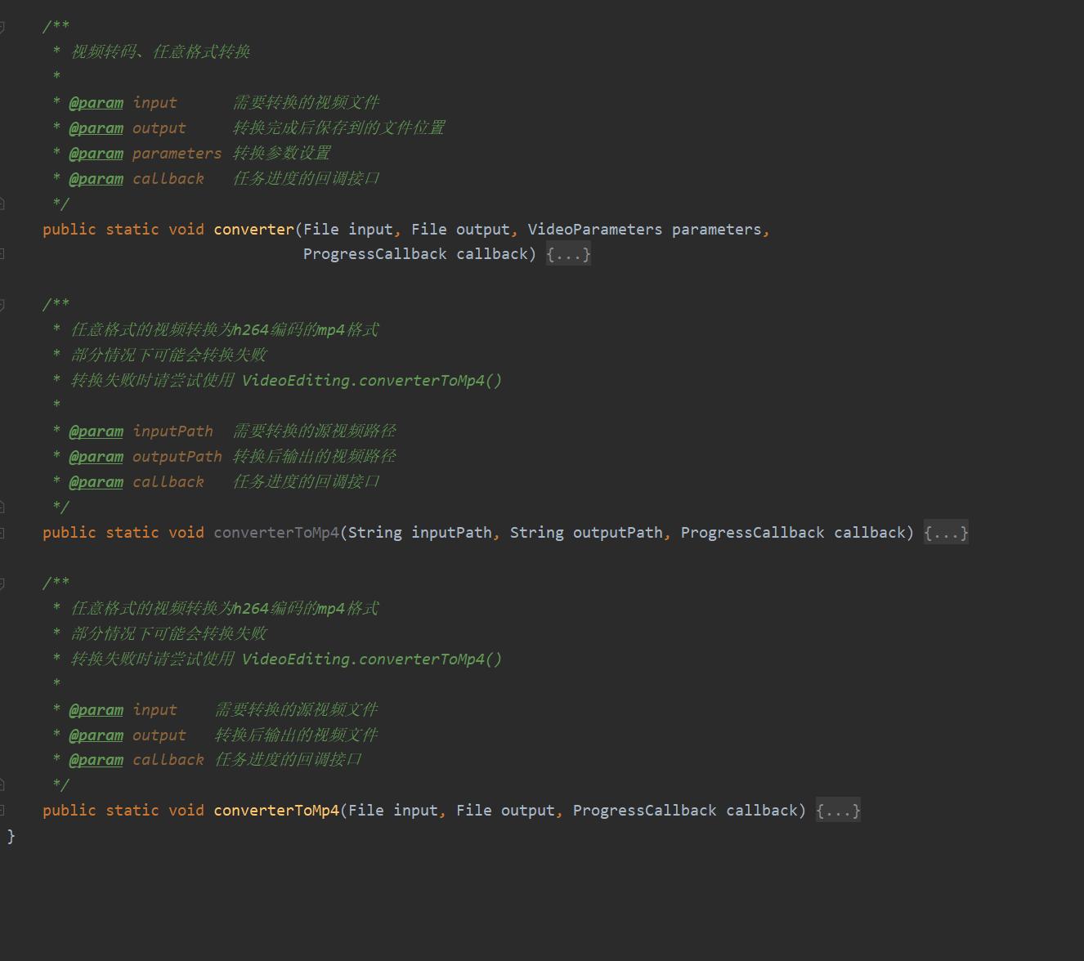Click 'public' keyword of the converter method

point(69,230)
